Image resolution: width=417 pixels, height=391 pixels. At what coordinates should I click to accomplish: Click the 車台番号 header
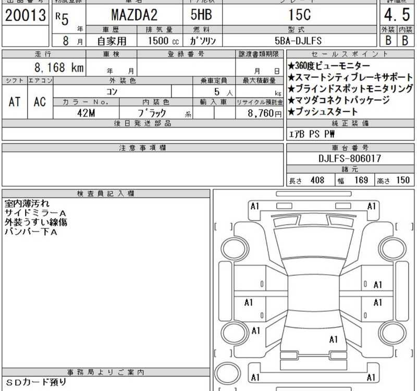(350, 148)
